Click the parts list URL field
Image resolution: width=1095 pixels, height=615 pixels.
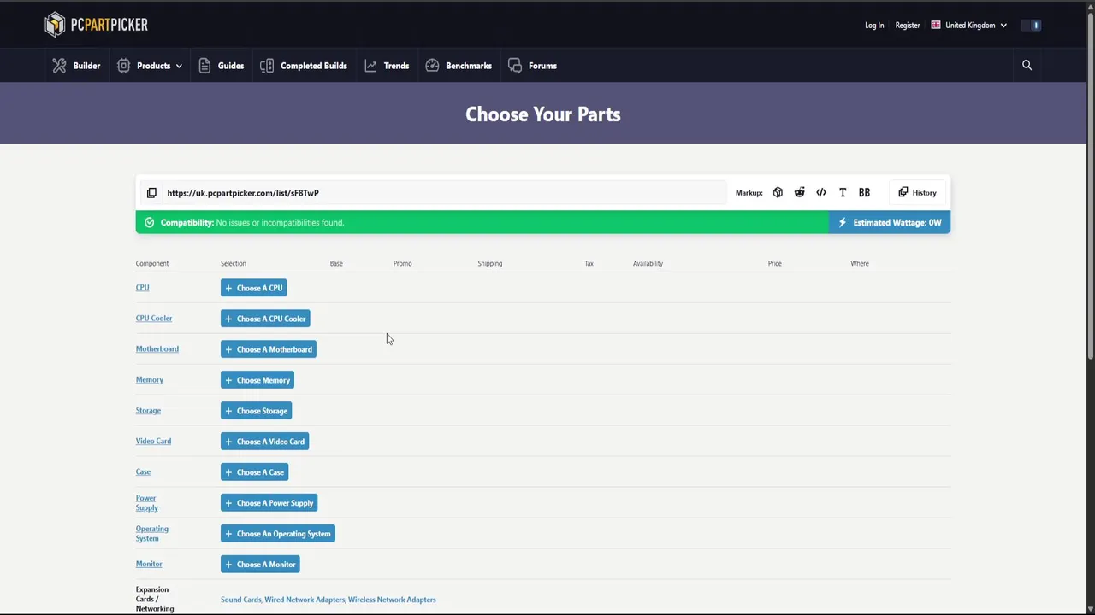(445, 193)
